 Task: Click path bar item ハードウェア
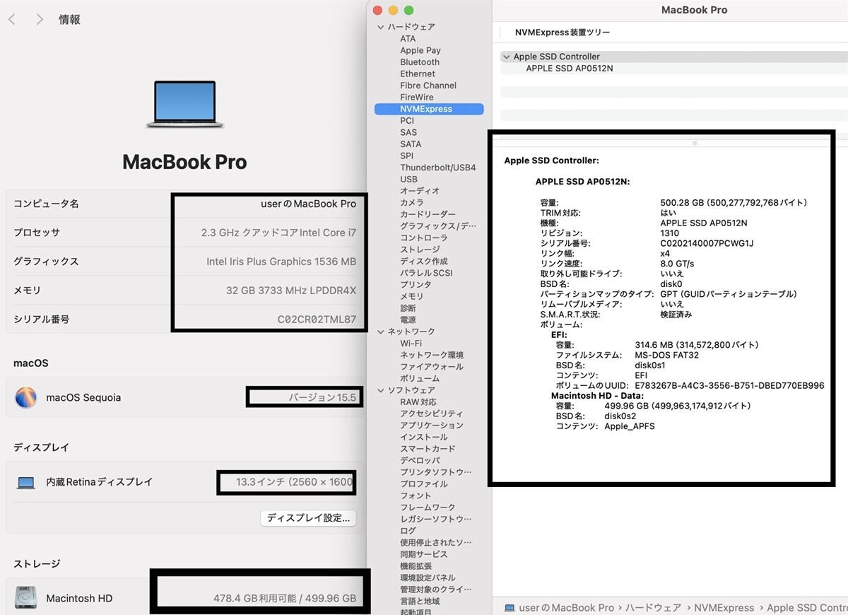(654, 607)
